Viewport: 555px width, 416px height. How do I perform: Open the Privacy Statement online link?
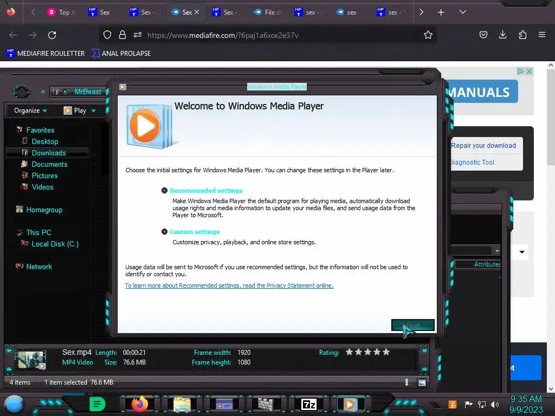point(229,285)
